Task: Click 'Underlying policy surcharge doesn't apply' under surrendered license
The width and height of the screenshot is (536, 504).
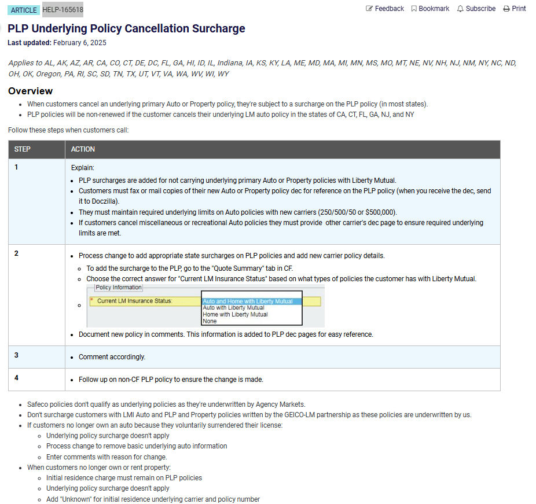Action: pyautogui.click(x=108, y=436)
